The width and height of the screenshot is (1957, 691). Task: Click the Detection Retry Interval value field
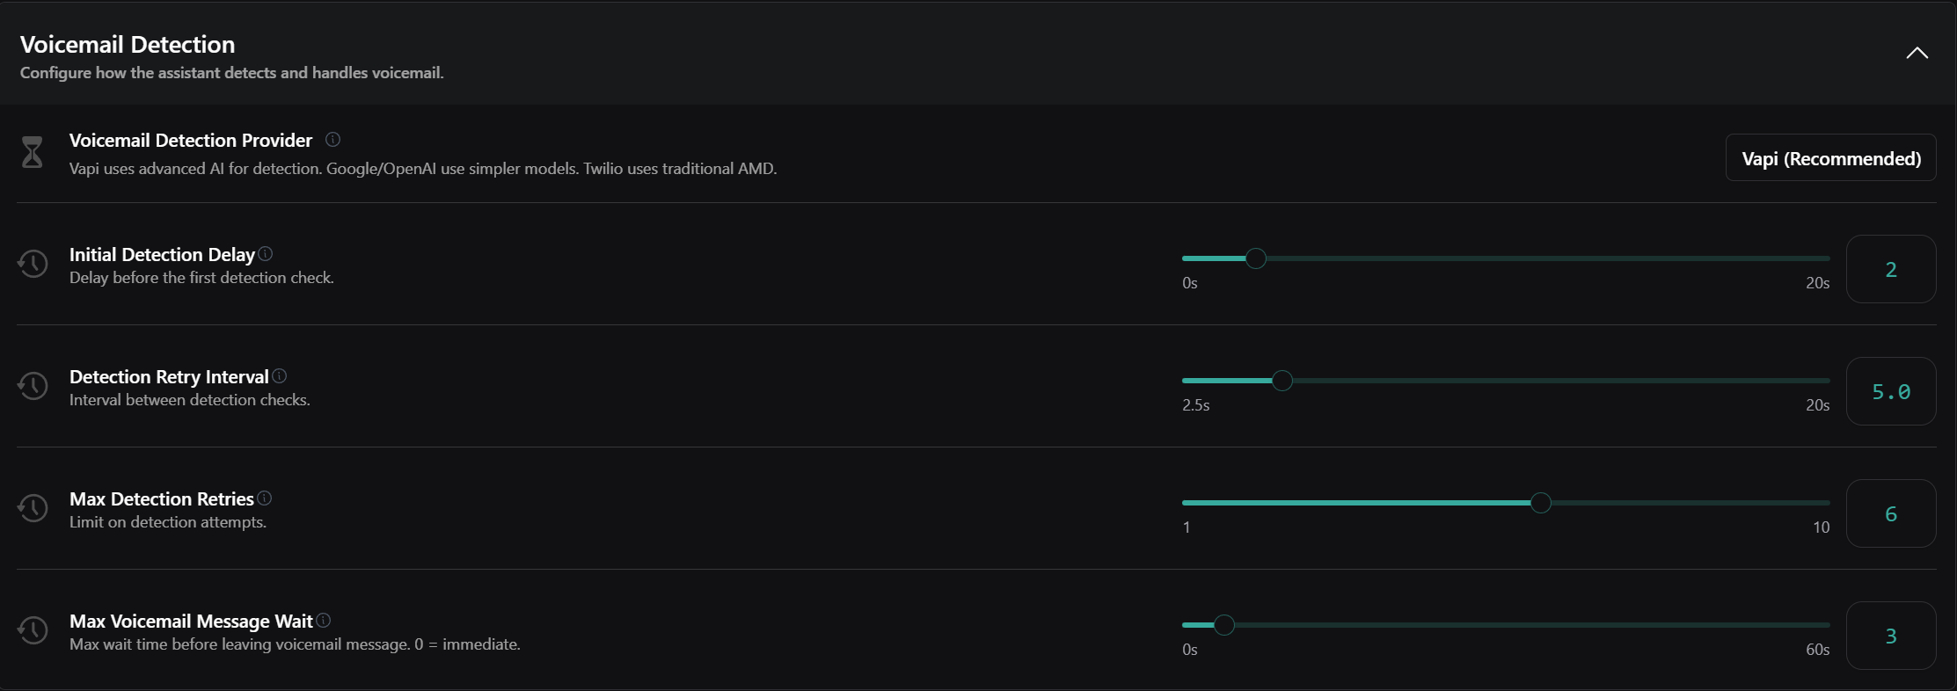[x=1891, y=391]
